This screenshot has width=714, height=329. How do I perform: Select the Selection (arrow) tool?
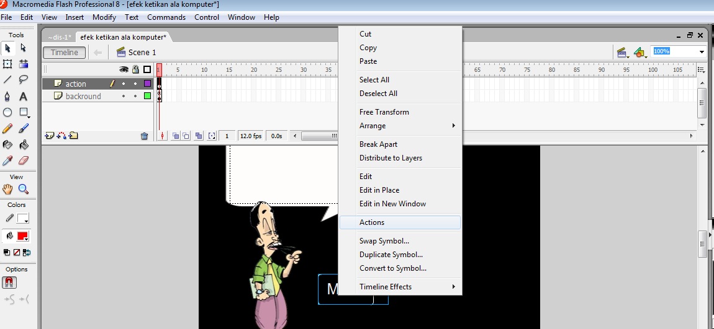coord(7,48)
